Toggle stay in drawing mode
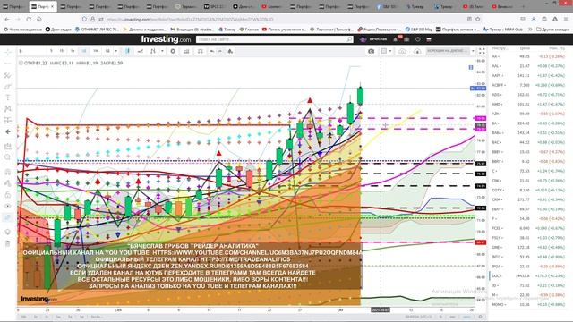The width and height of the screenshot is (573, 322). pos(8,183)
